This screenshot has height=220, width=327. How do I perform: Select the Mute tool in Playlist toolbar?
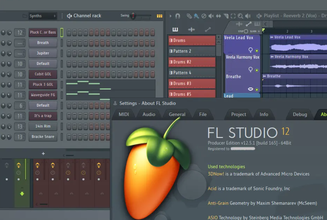tap(211, 16)
